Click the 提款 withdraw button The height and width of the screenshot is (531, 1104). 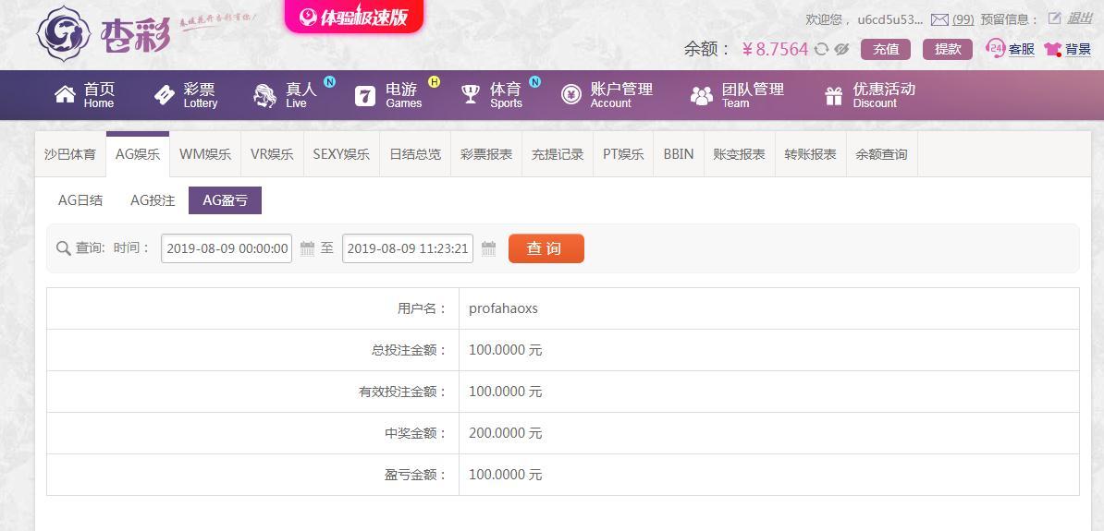click(x=948, y=49)
